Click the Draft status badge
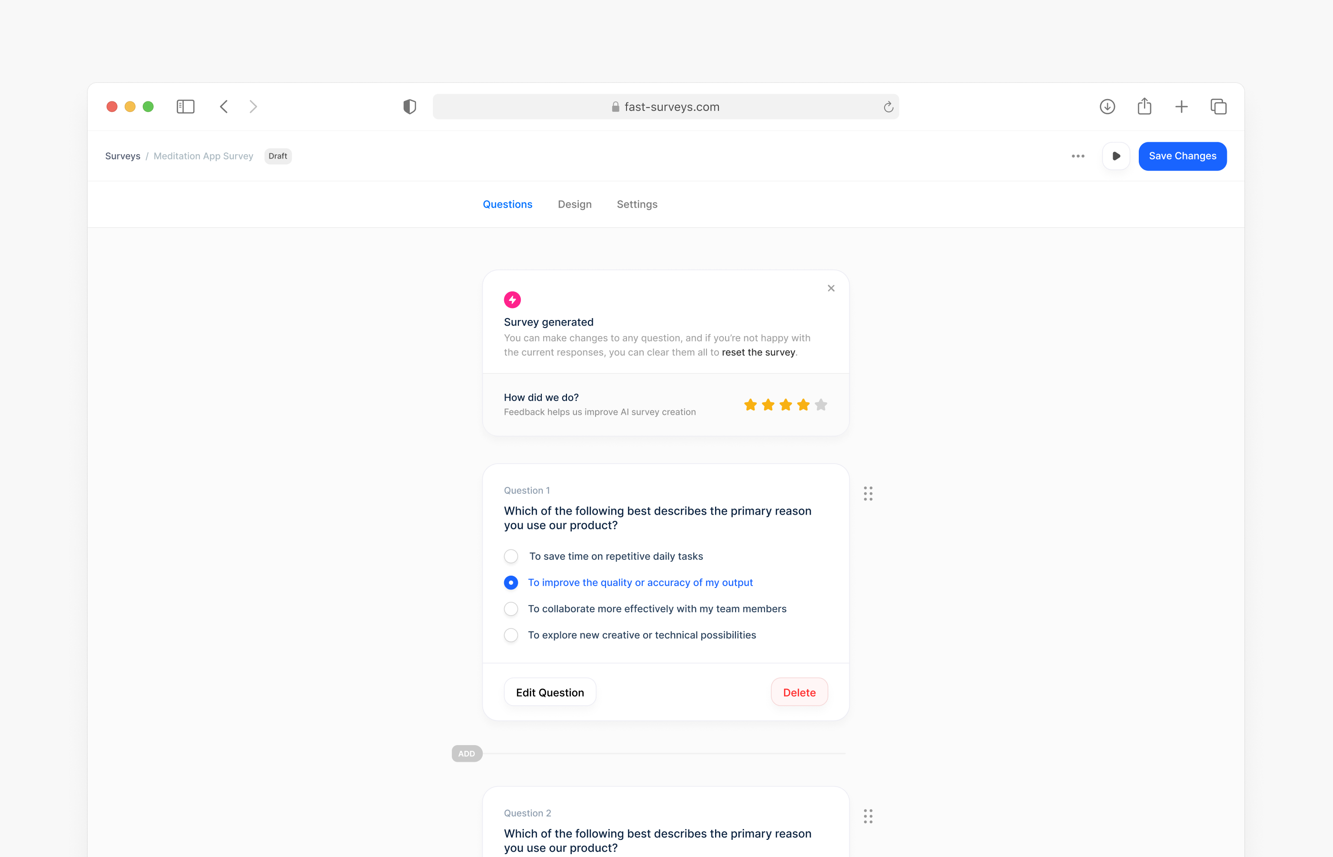 [278, 156]
